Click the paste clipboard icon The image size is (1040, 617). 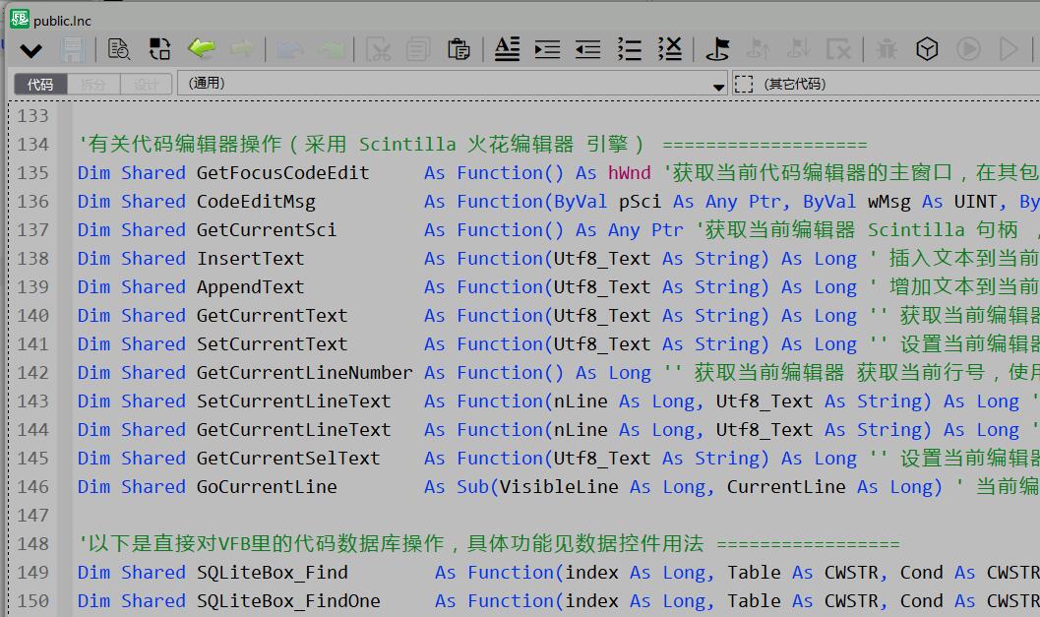point(458,49)
